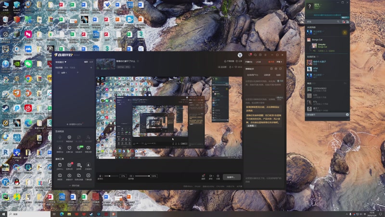Mute the speaker via speaker icon
The width and height of the screenshot is (385, 217).
coord(131,176)
